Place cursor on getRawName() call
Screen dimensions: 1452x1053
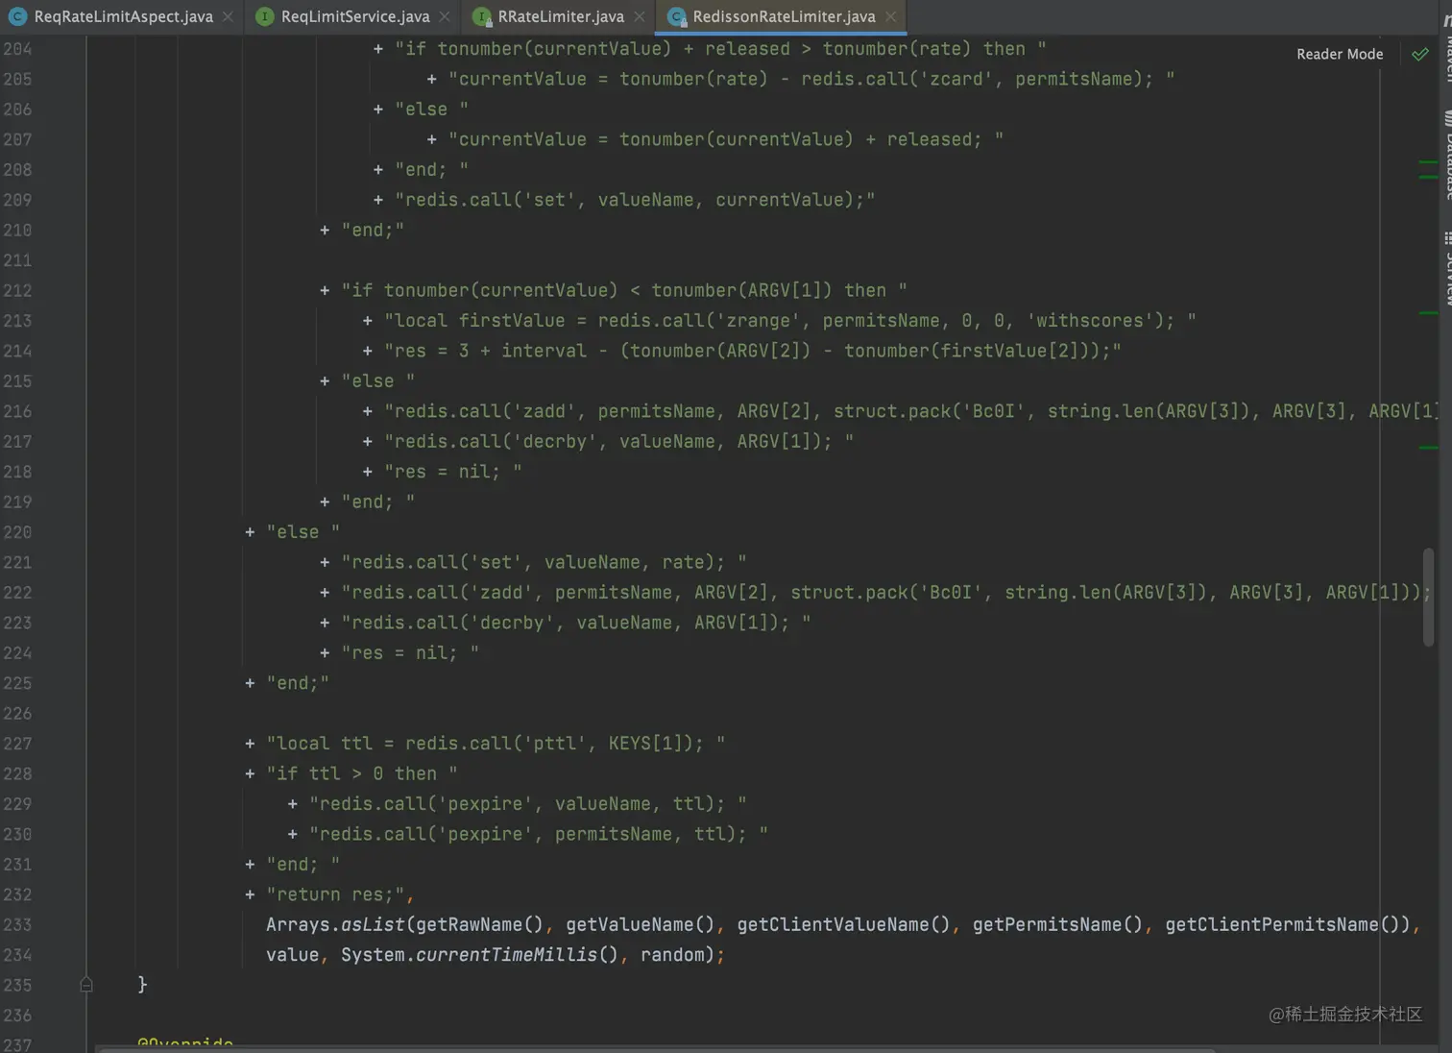[480, 924]
